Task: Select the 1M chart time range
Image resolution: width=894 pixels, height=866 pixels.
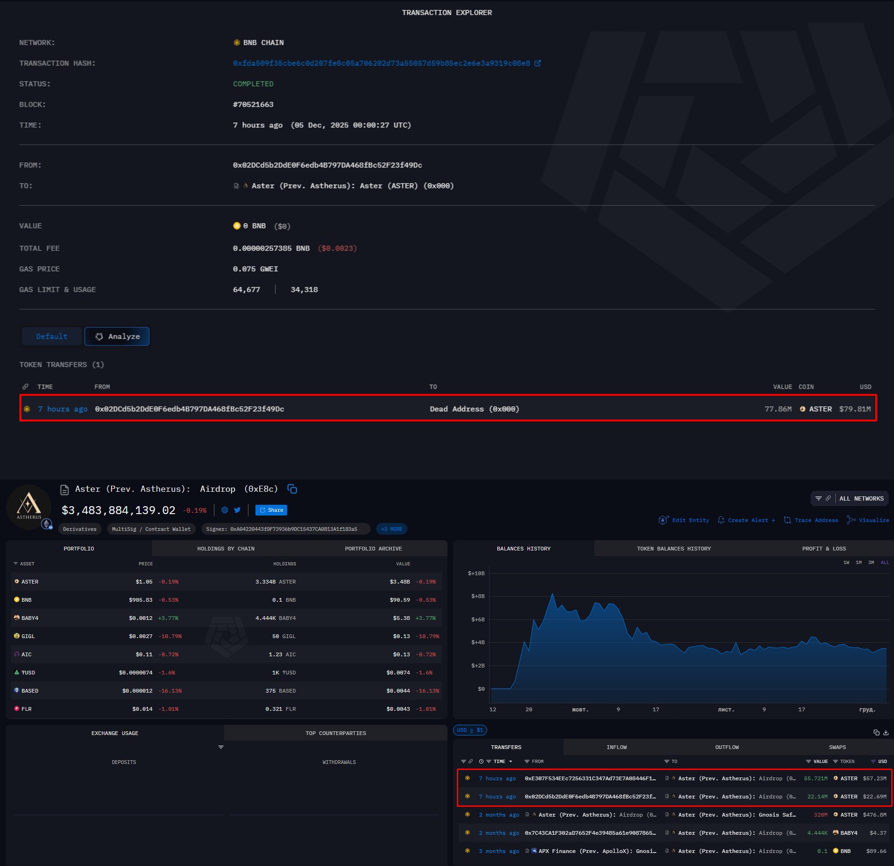Action: (x=859, y=563)
